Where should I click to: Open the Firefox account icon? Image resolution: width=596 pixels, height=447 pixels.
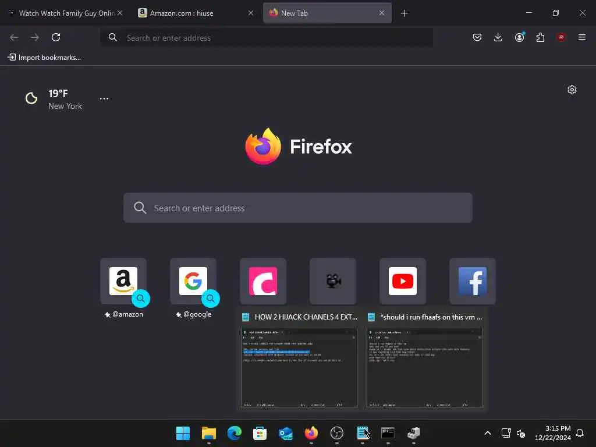coord(520,37)
